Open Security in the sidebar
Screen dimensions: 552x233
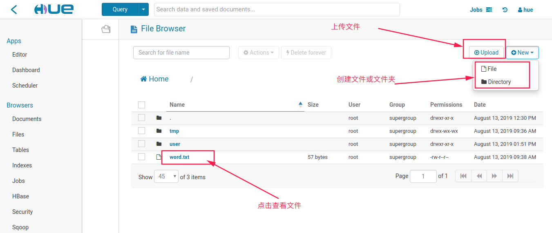22,212
